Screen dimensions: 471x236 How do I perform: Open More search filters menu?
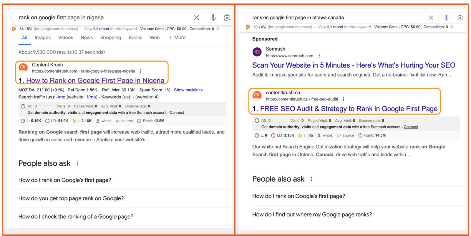[177, 38]
